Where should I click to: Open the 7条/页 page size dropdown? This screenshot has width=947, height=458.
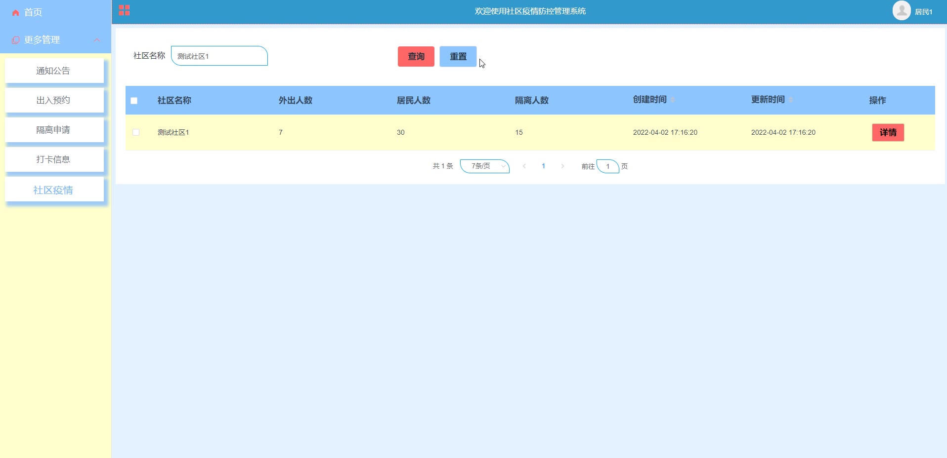[484, 166]
